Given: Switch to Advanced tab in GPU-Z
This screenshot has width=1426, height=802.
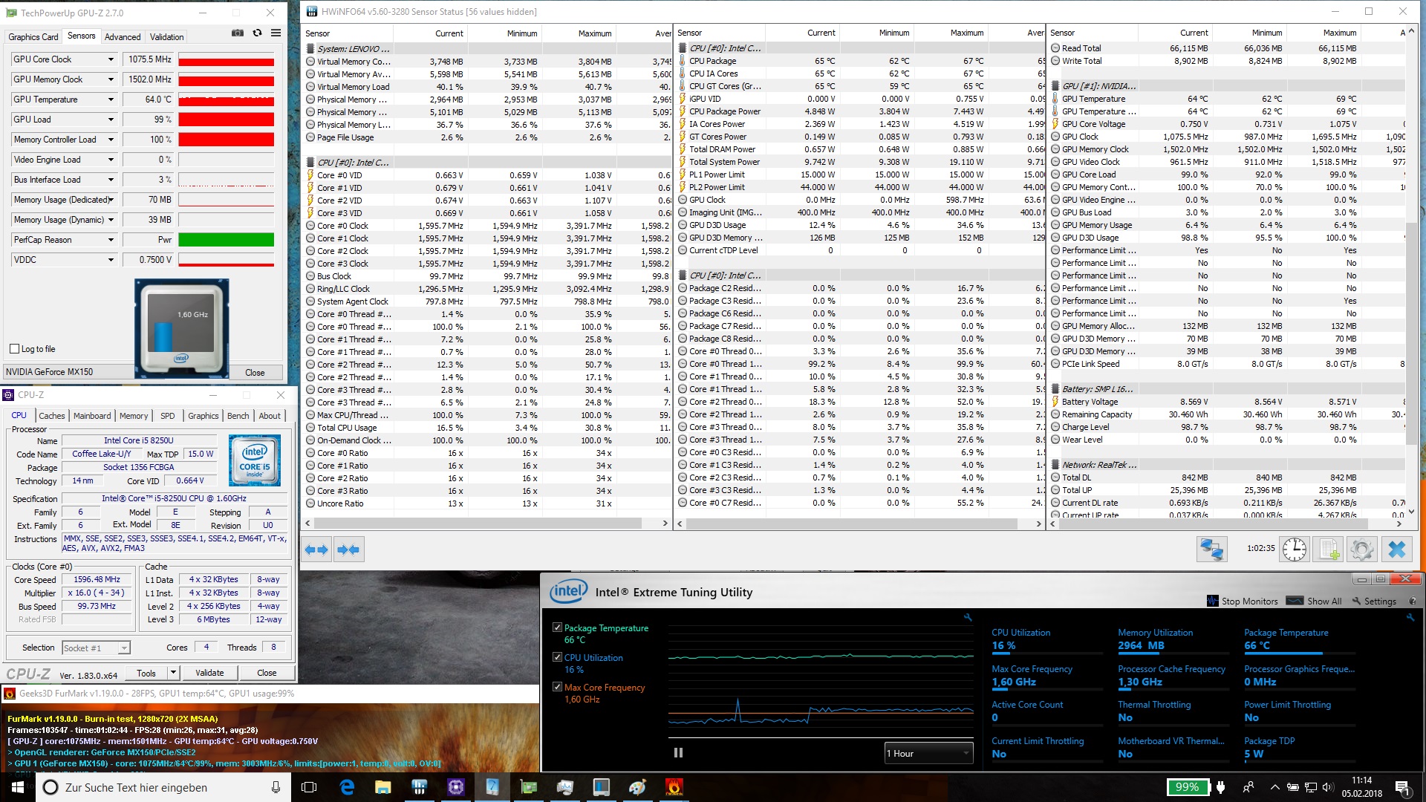Looking at the screenshot, I should (x=123, y=36).
